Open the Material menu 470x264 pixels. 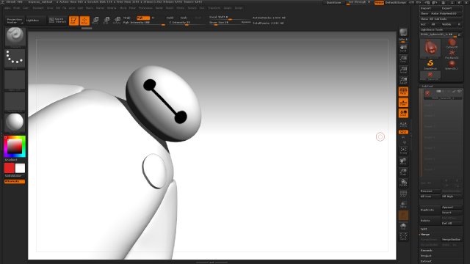point(112,8)
